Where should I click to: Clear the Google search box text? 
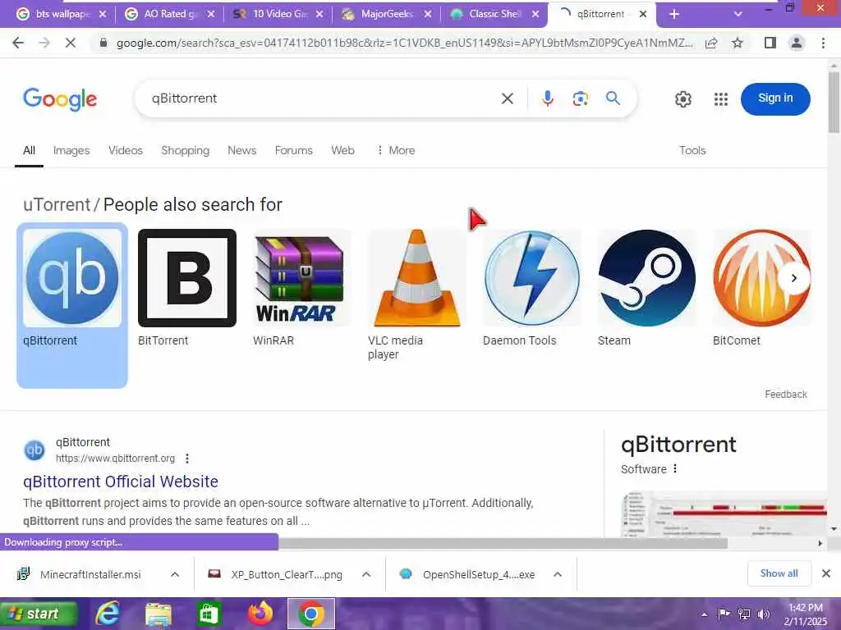507,98
